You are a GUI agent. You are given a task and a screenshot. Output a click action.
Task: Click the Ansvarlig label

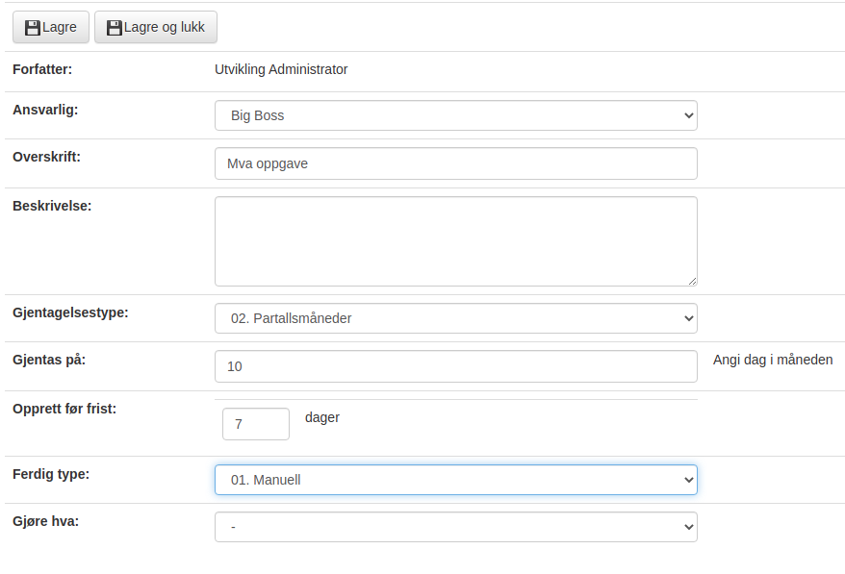pyautogui.click(x=45, y=110)
